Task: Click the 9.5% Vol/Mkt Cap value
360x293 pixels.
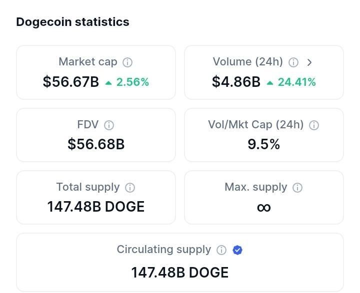Action: click(263, 144)
